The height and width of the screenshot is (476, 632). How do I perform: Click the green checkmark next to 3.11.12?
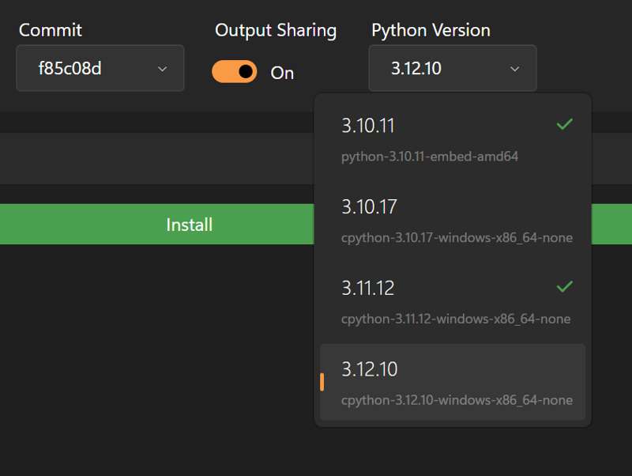(x=564, y=286)
